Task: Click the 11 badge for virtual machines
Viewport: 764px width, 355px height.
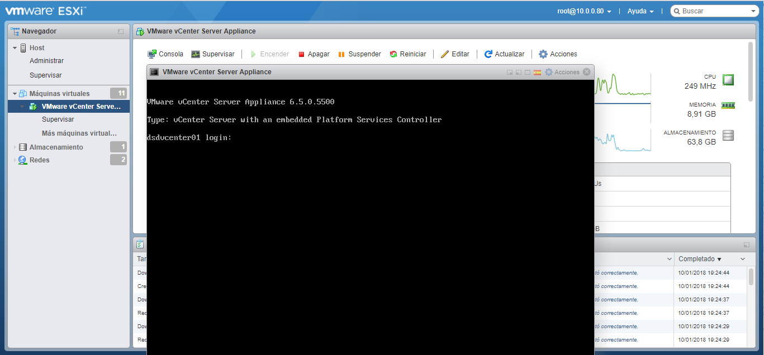Action: (x=118, y=93)
